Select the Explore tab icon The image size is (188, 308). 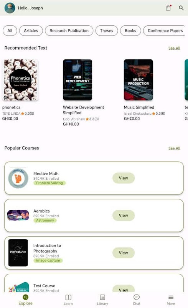25,297
